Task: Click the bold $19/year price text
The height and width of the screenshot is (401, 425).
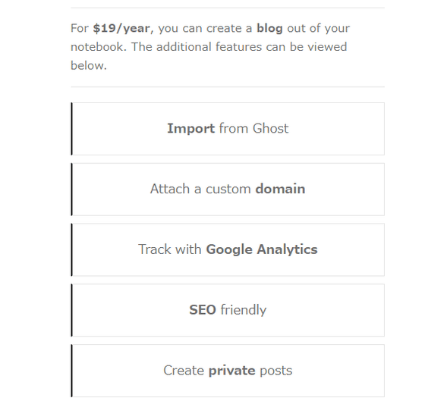Action: pyautogui.click(x=121, y=29)
